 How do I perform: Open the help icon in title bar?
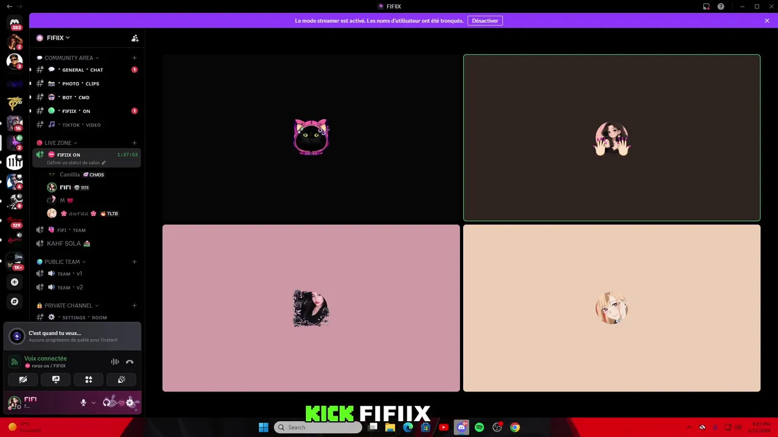tap(721, 6)
